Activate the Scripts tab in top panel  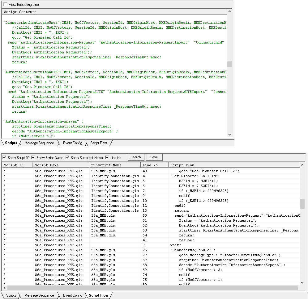(x=11, y=143)
